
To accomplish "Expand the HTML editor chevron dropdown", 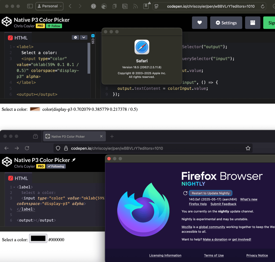I will coord(84,38).
